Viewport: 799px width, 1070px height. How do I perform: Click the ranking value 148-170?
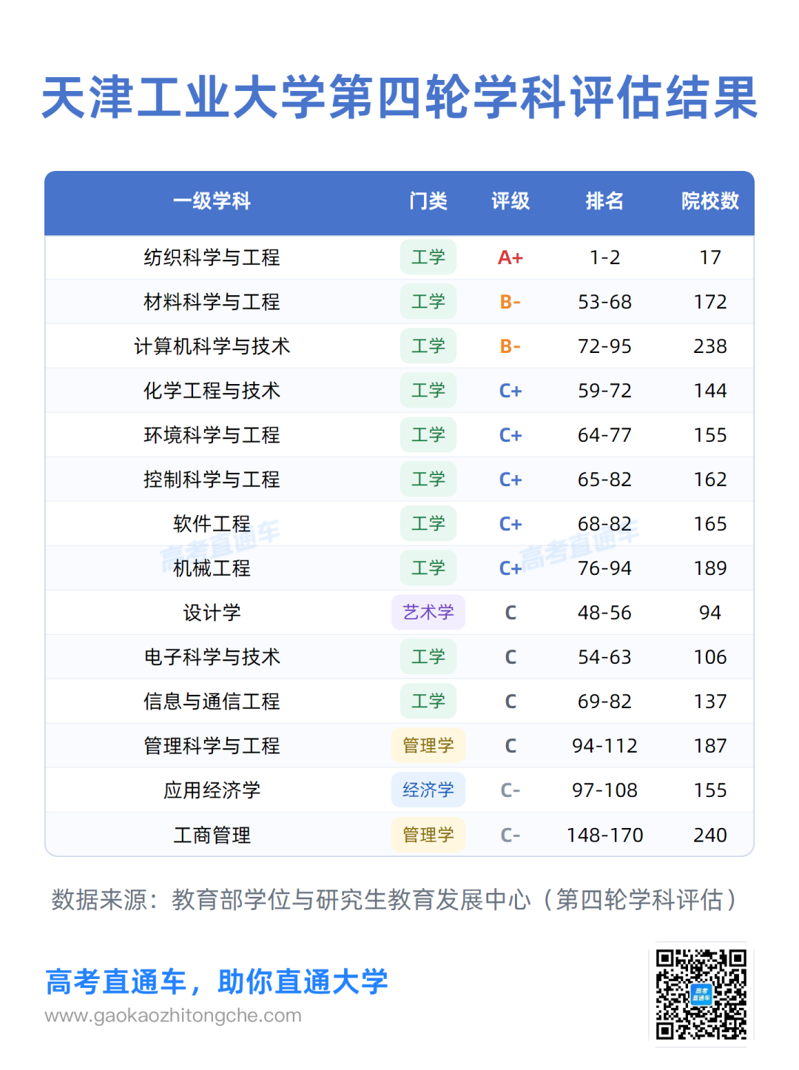(605, 835)
